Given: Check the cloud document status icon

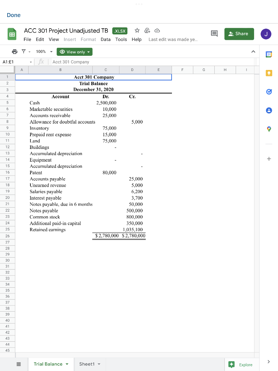Looking at the screenshot, I should tap(157, 30).
